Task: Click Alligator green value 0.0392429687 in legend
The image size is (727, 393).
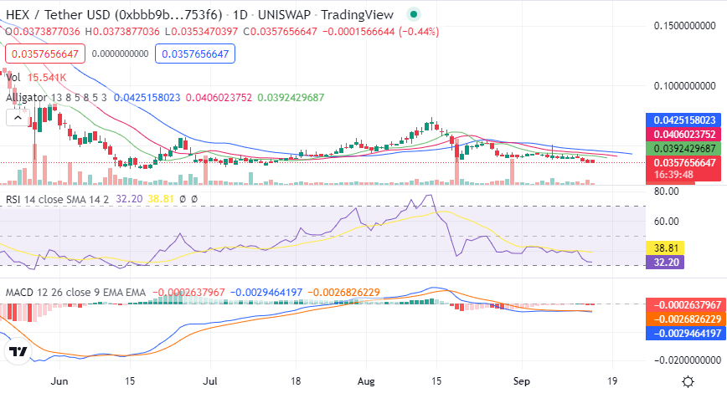Action: tap(291, 98)
